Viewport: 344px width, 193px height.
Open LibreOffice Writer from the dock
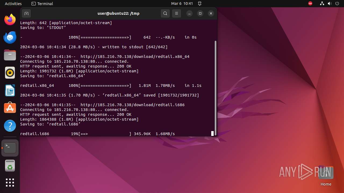point(10,90)
